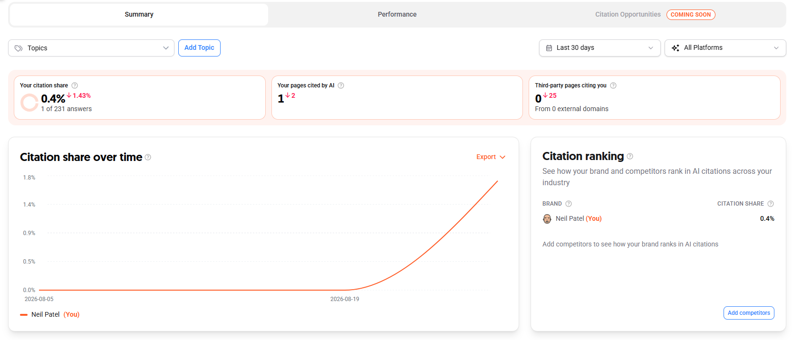Screen dimensions: 792x340
Task: Open the Topics dropdown
Action: pyautogui.click(x=91, y=48)
